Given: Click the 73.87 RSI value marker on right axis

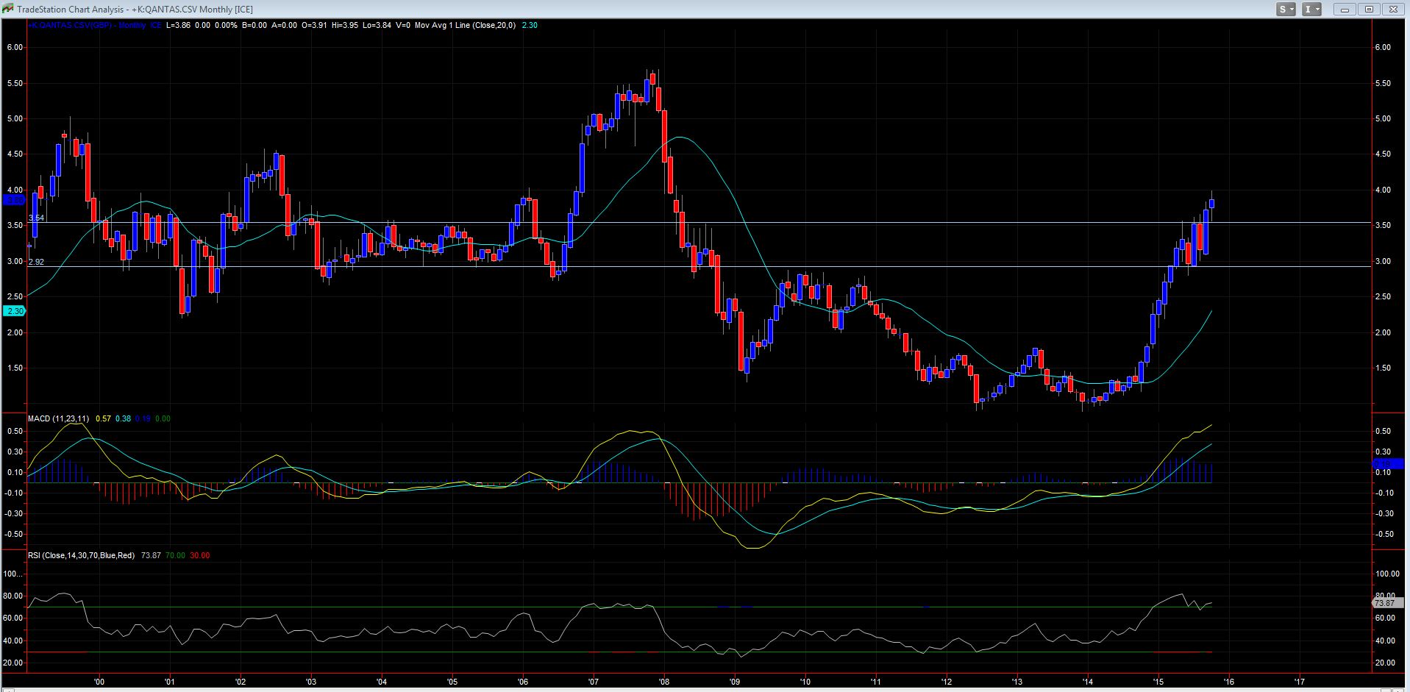Looking at the screenshot, I should (x=1384, y=603).
